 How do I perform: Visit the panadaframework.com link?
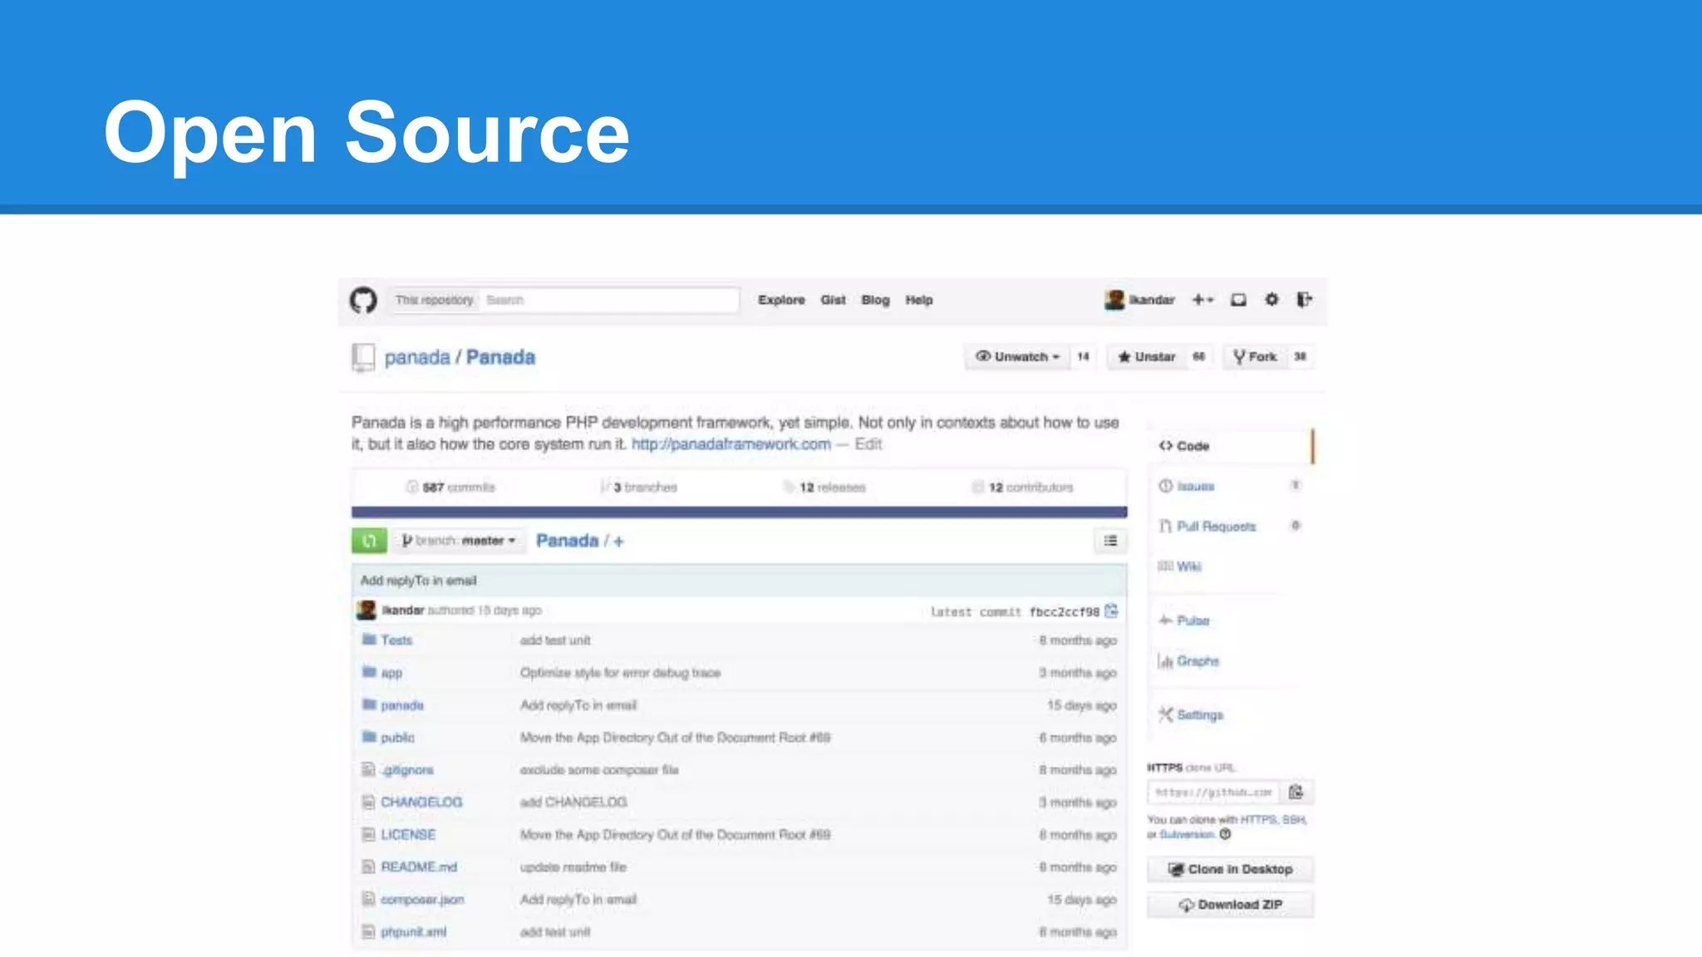point(731,444)
